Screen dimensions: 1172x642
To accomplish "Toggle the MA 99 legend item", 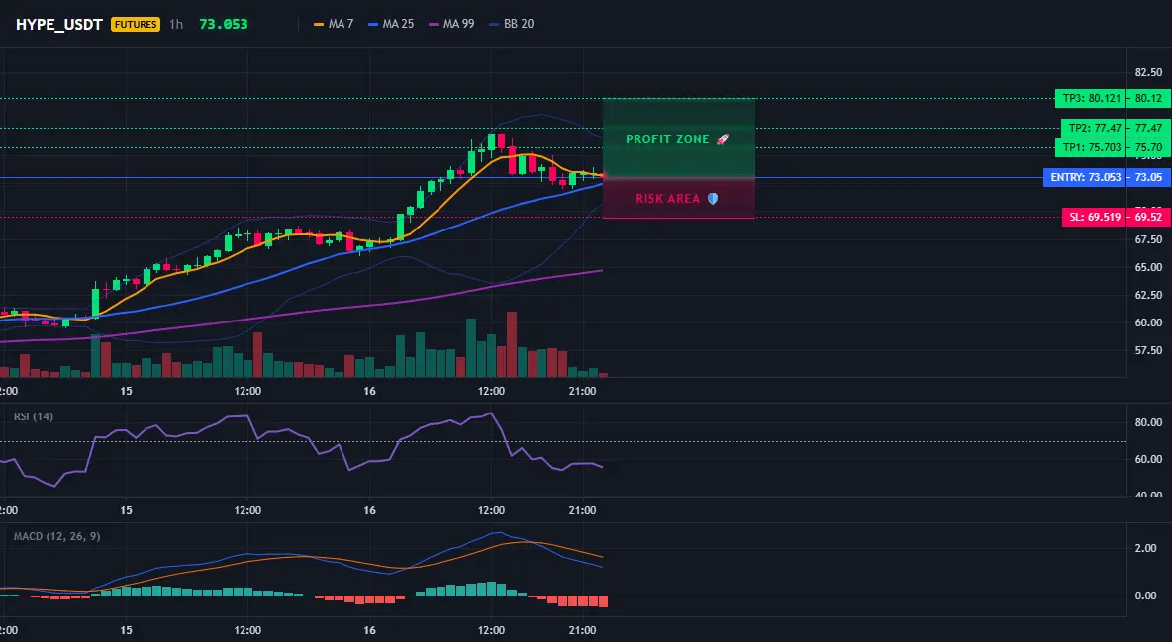I will 451,24.
